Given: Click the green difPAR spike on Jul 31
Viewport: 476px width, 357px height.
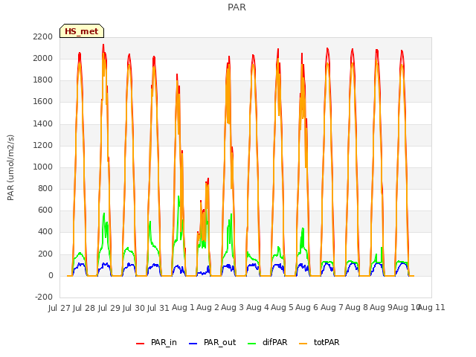Looking at the screenshot, I should 178,197.
